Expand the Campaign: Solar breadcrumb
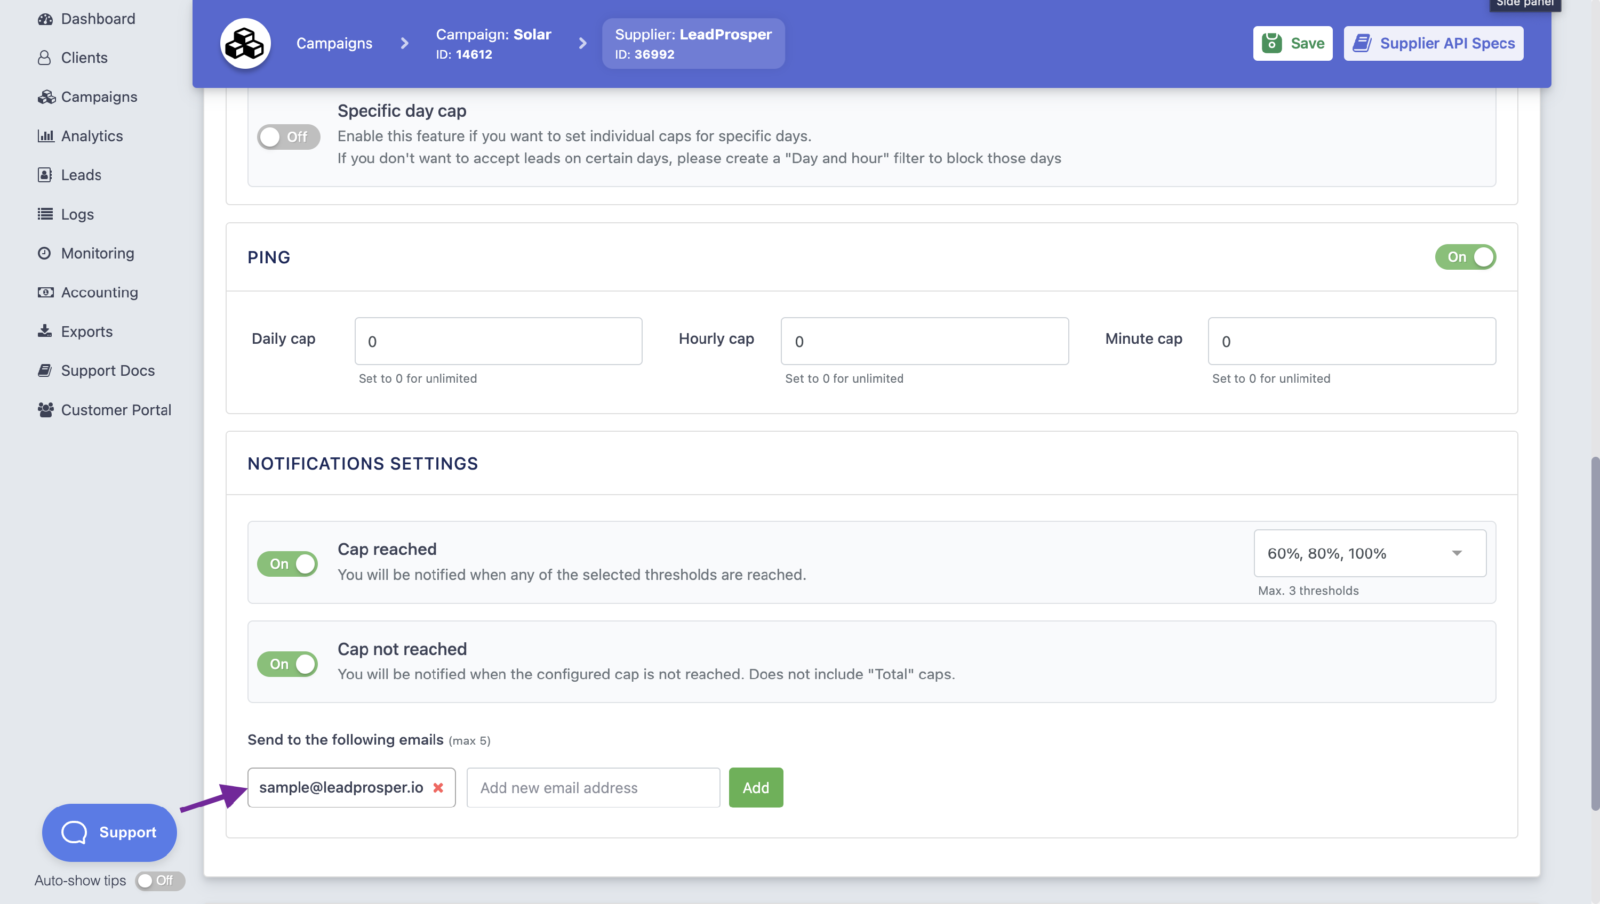 tap(494, 43)
